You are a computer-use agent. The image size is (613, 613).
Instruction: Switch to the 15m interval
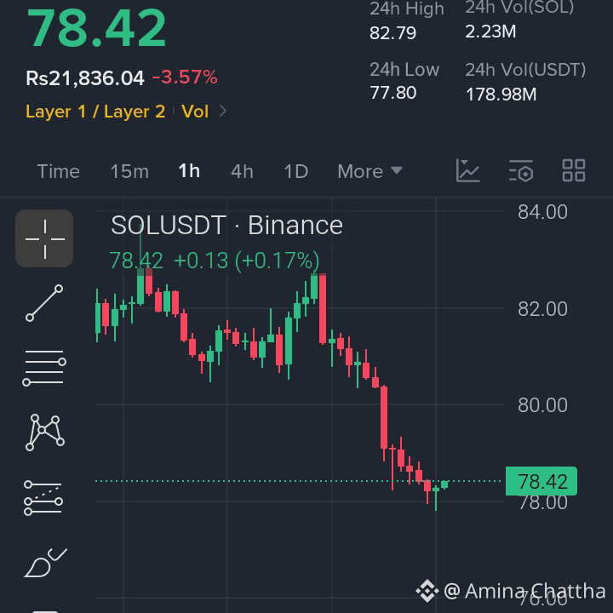pos(129,172)
